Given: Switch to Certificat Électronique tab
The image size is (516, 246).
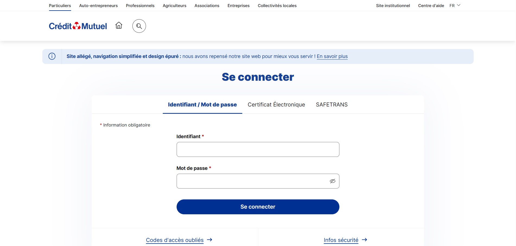Looking at the screenshot, I should pyautogui.click(x=276, y=105).
